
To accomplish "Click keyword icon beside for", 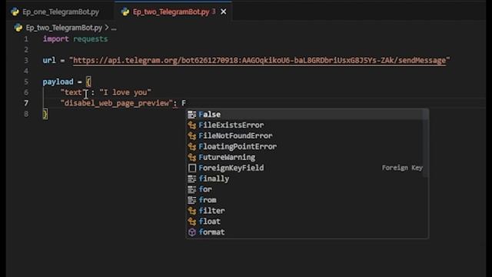I will click(191, 189).
